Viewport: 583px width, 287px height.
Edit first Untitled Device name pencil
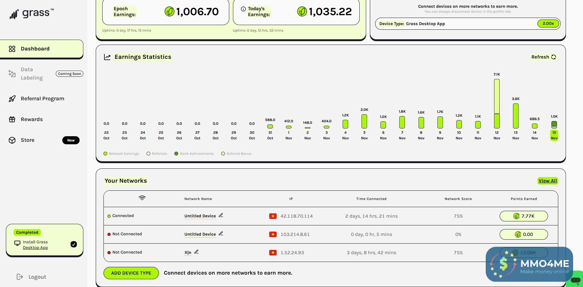click(x=221, y=215)
